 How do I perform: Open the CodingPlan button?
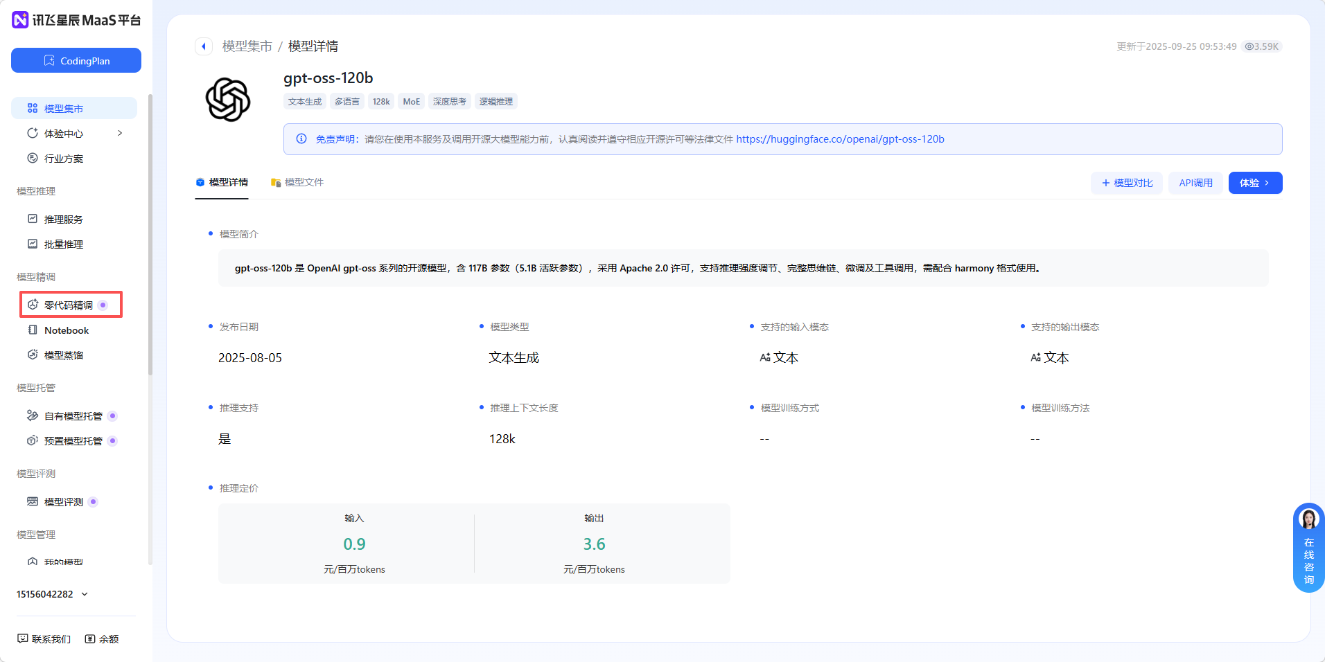click(x=76, y=60)
